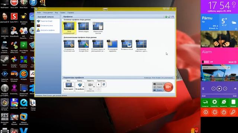The width and height of the screenshot is (238, 133).
Task: Click the Pärnu weather tile
Action: coord(219,22)
